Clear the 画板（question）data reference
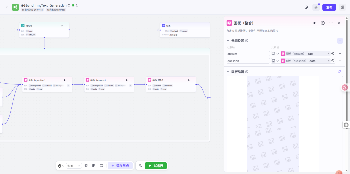This screenshot has width=350, height=174. [x=329, y=61]
